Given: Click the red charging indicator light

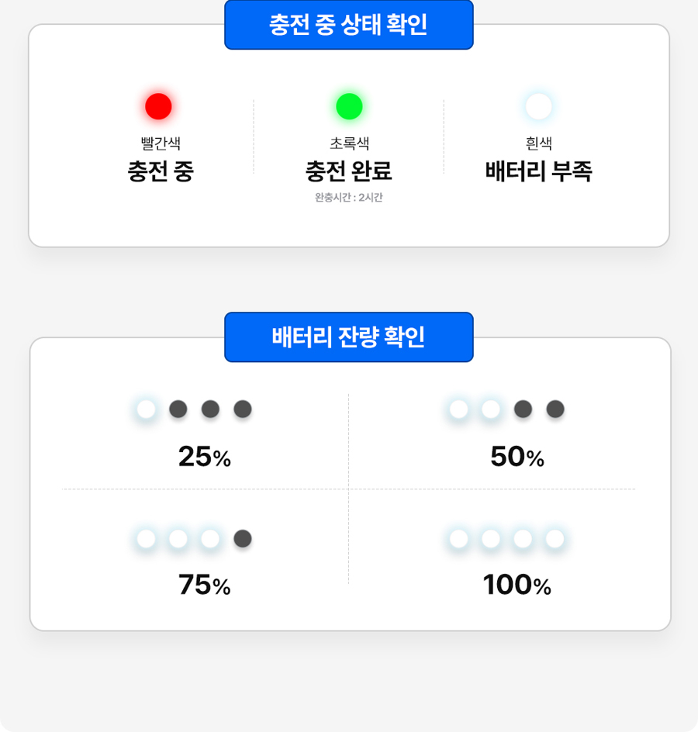Looking at the screenshot, I should 158,106.
